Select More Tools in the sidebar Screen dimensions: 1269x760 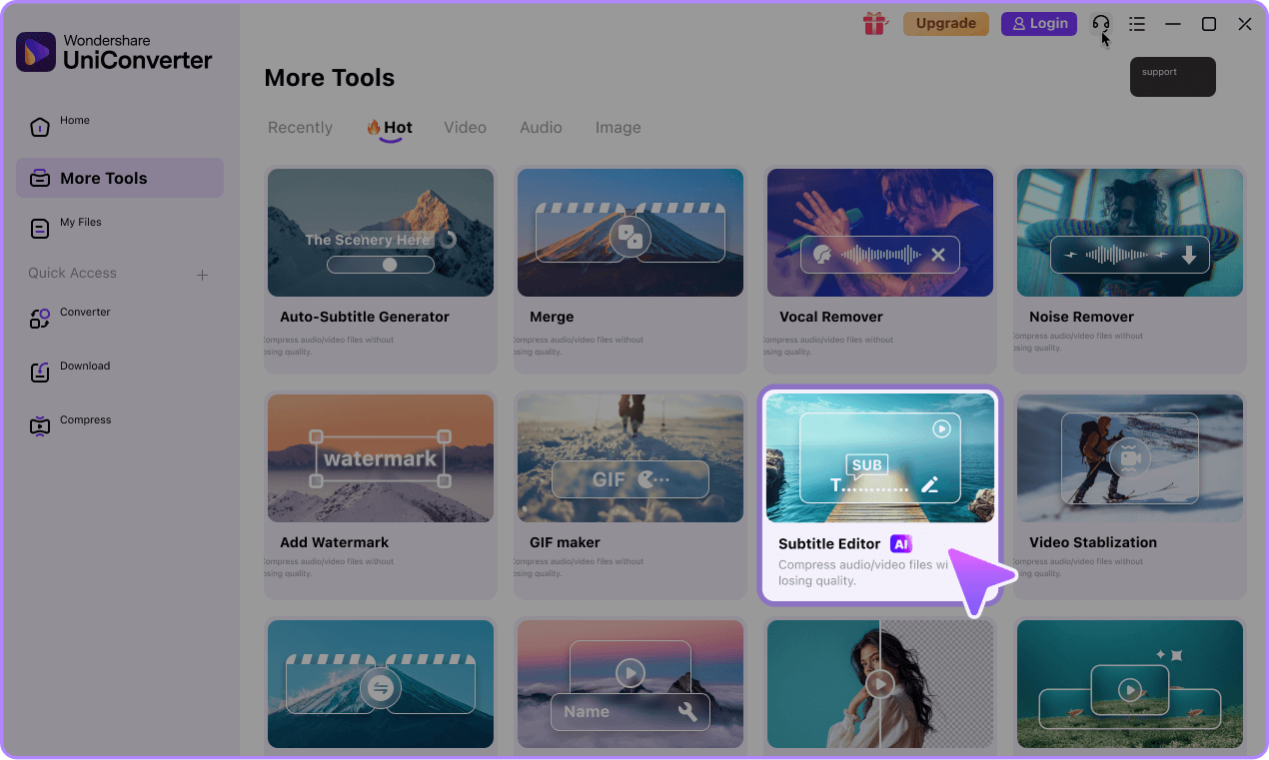point(120,178)
